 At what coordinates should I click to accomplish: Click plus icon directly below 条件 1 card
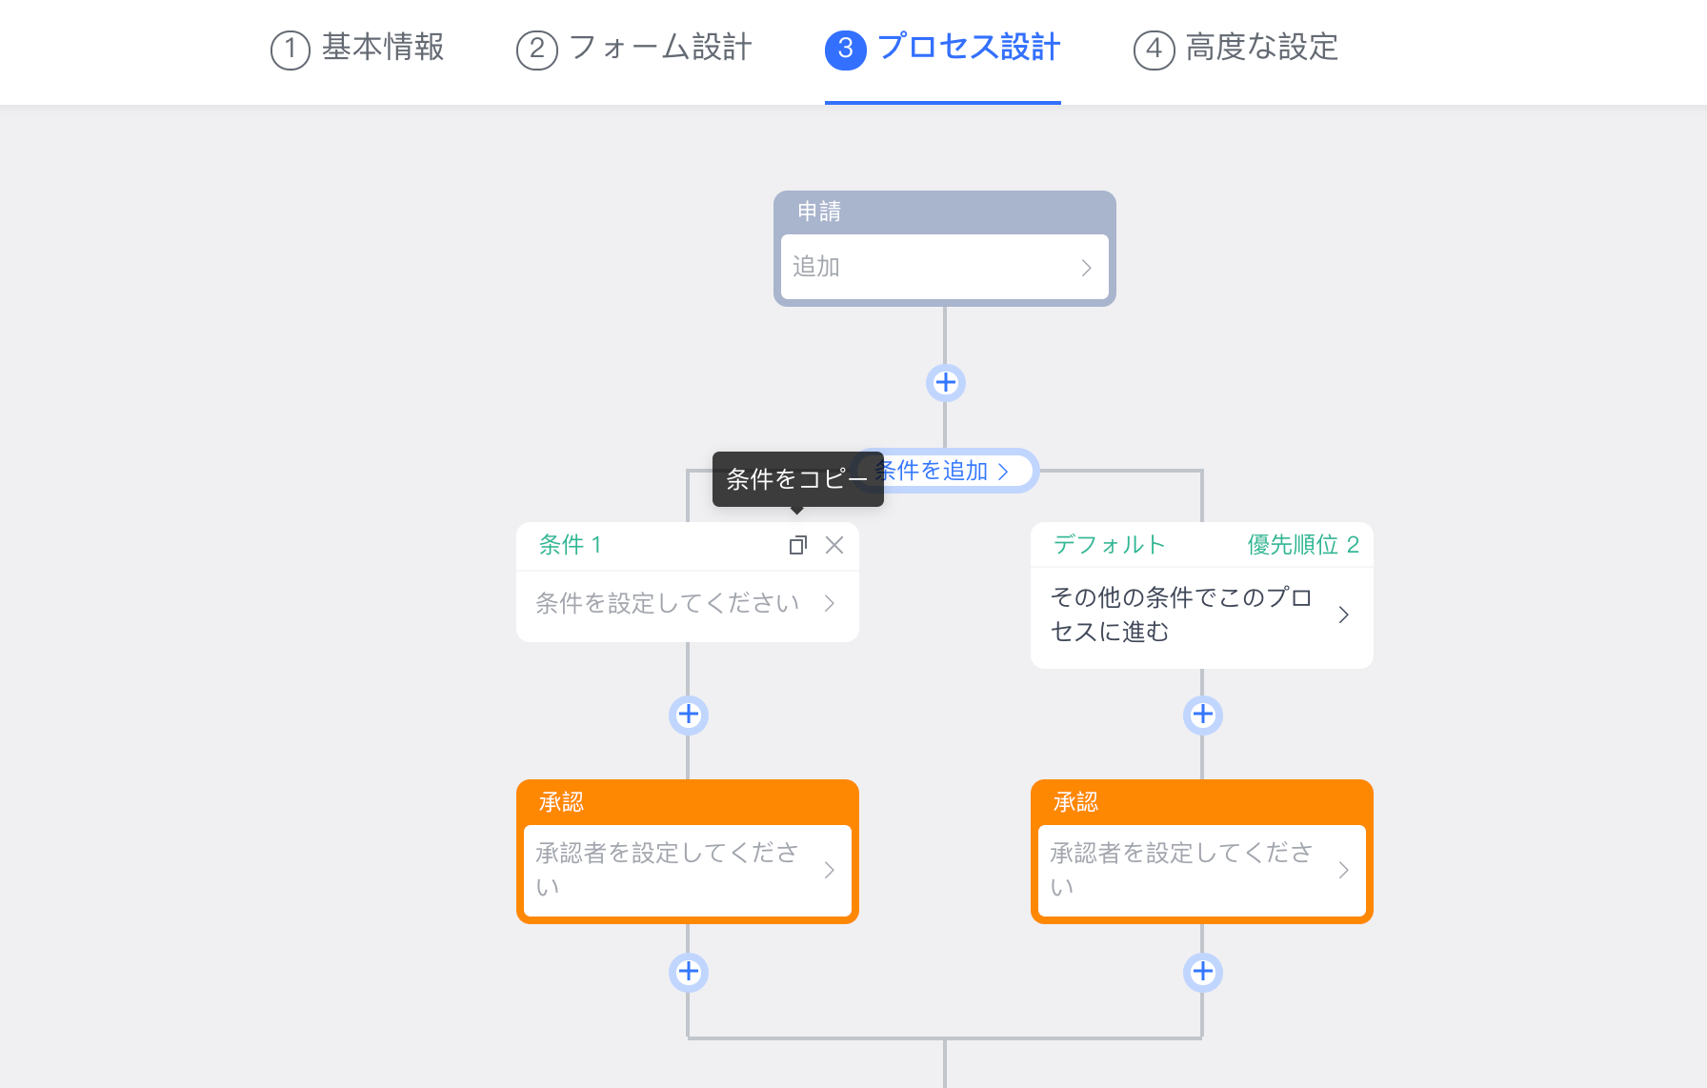[x=688, y=715]
